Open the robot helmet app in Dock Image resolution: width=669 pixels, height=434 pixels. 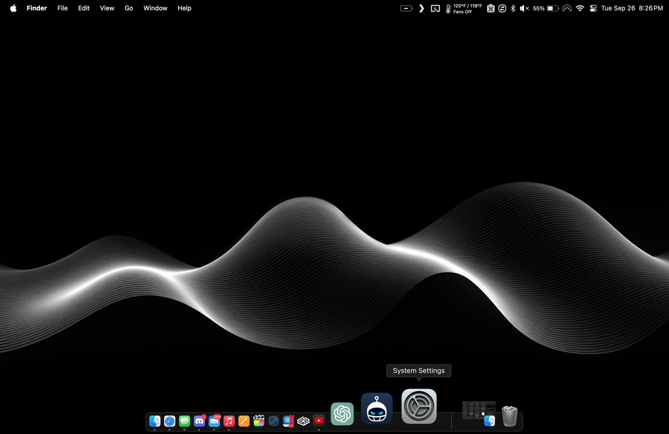click(377, 409)
